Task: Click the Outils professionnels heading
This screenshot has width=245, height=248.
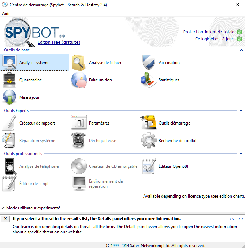Action: 23,154
